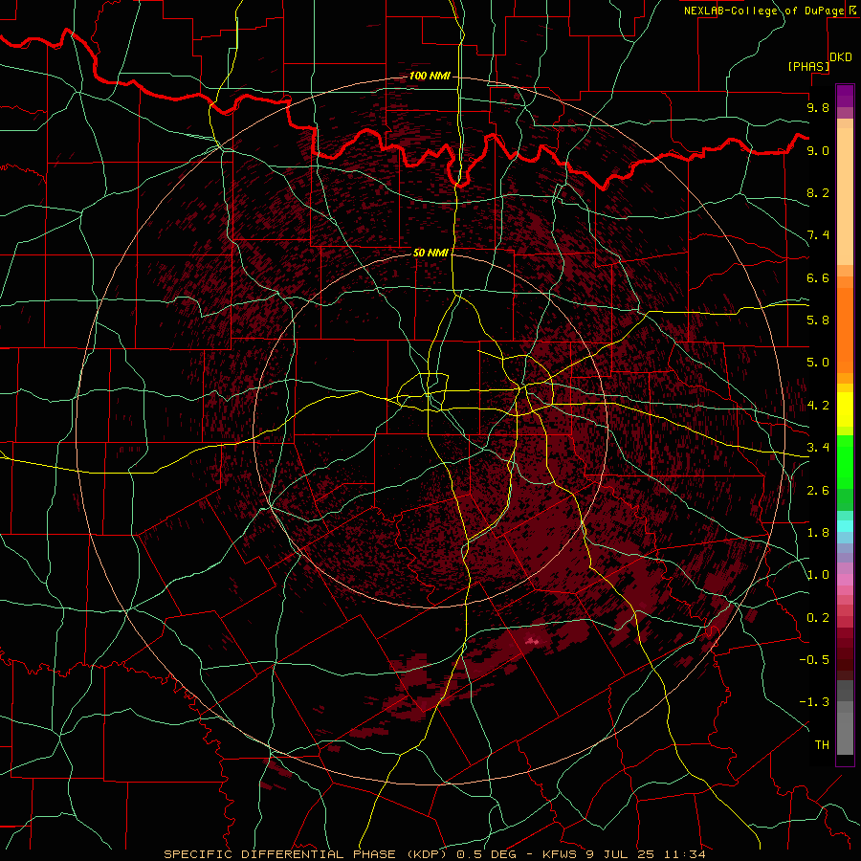Click the "DKD" product code label
The height and width of the screenshot is (861, 861).
[841, 57]
